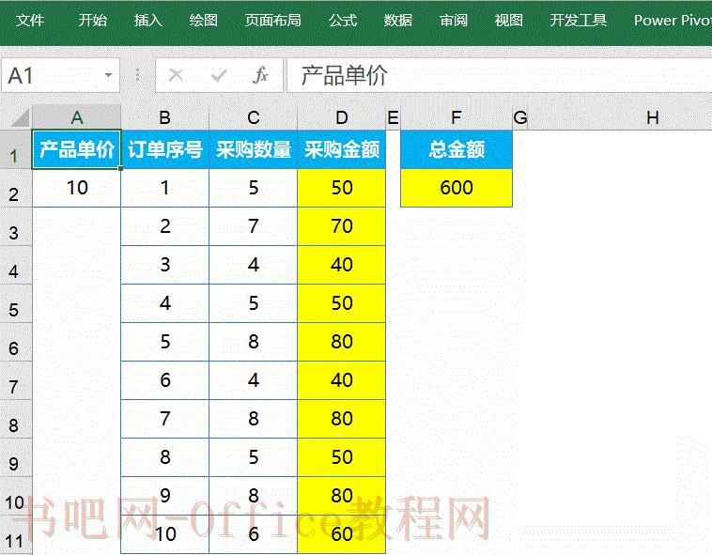The image size is (712, 555).
Task: Click the 产品单价 header cell
Action: tap(77, 149)
